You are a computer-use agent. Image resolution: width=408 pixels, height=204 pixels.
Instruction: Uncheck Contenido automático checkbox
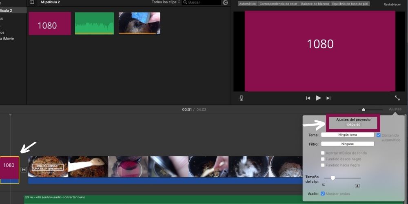click(x=379, y=135)
